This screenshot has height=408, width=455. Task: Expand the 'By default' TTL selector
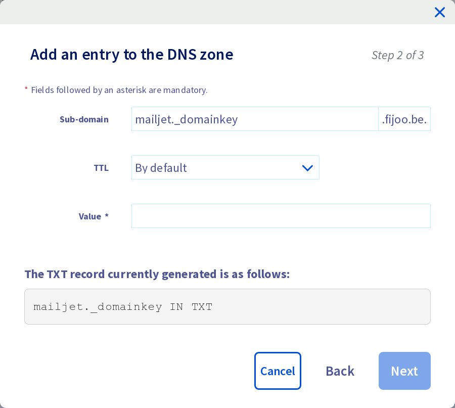(x=225, y=167)
